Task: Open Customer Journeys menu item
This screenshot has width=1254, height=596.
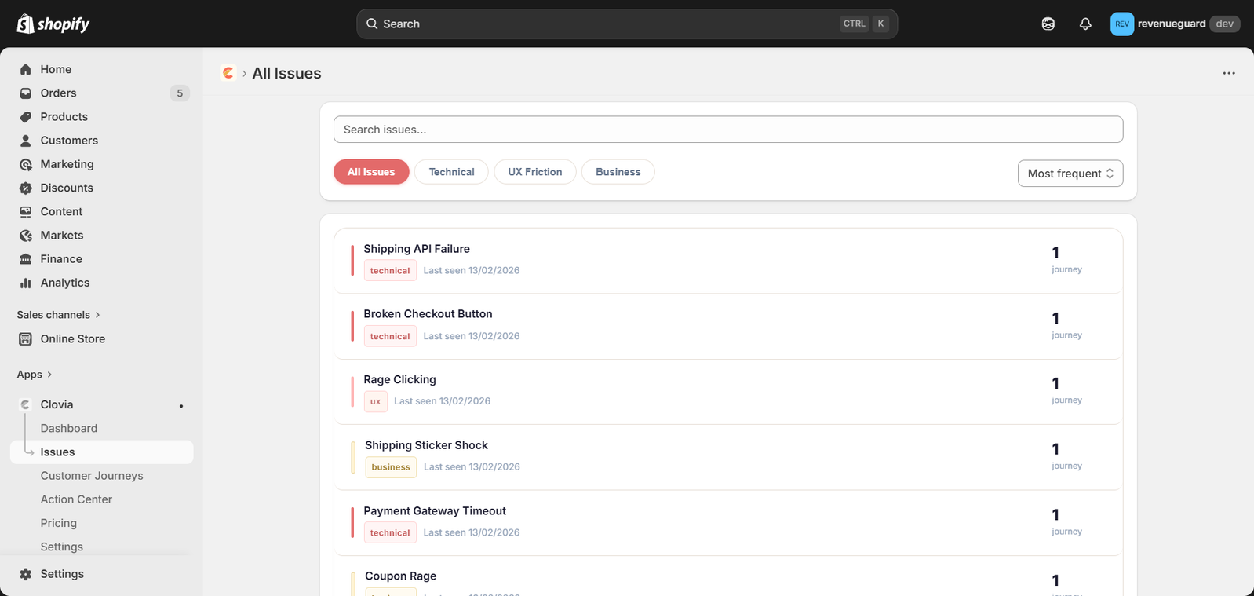Action: coord(92,476)
